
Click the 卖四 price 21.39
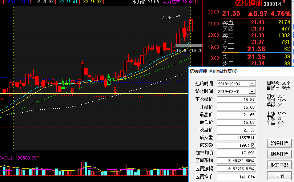pos(257,29)
